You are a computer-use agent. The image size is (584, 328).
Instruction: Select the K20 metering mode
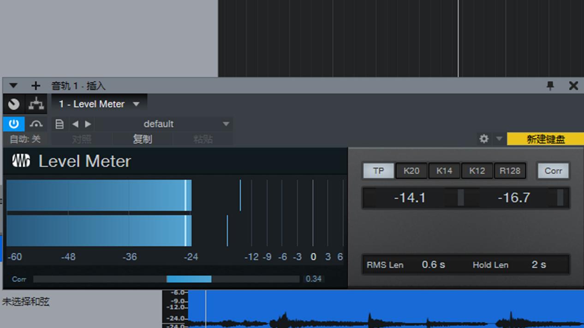pyautogui.click(x=411, y=171)
